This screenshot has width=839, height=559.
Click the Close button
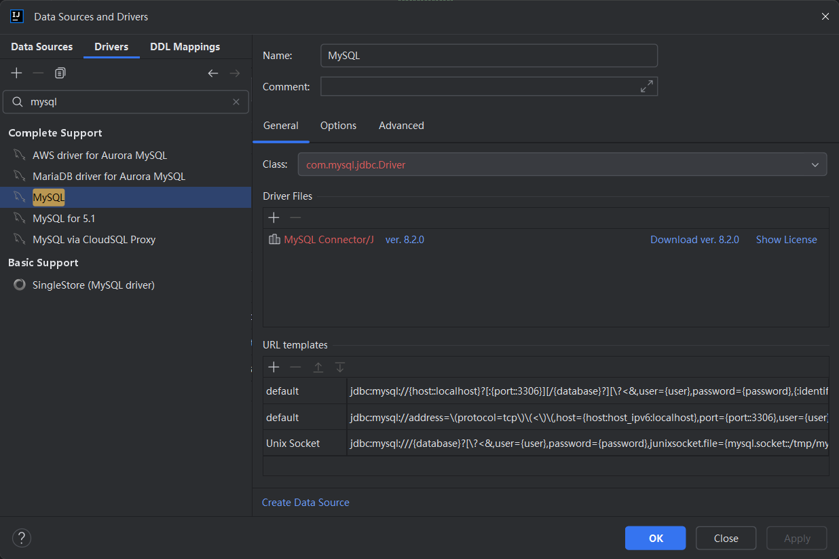[726, 538]
